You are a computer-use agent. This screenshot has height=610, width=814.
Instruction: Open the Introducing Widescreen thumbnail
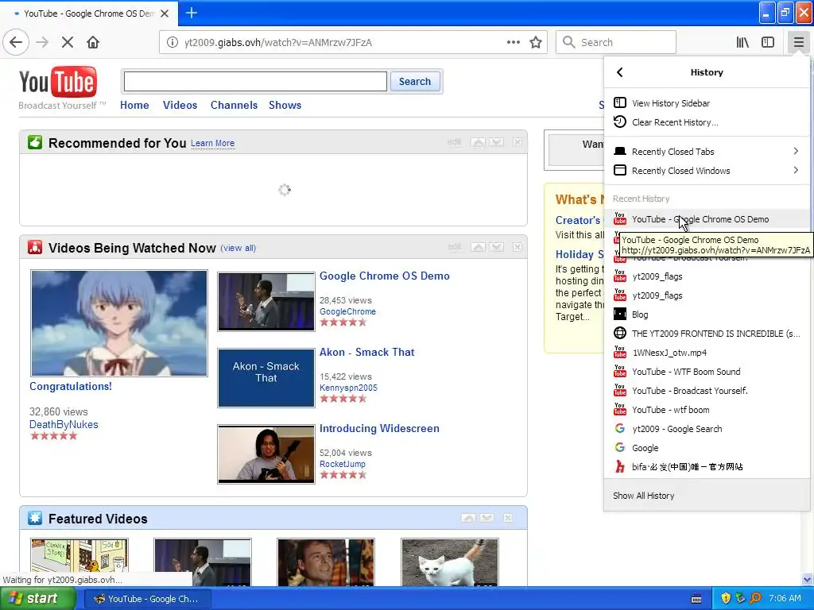[266, 454]
